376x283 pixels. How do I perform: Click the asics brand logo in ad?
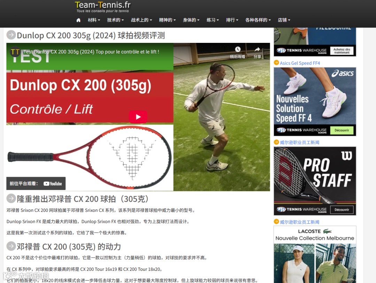click(x=343, y=73)
